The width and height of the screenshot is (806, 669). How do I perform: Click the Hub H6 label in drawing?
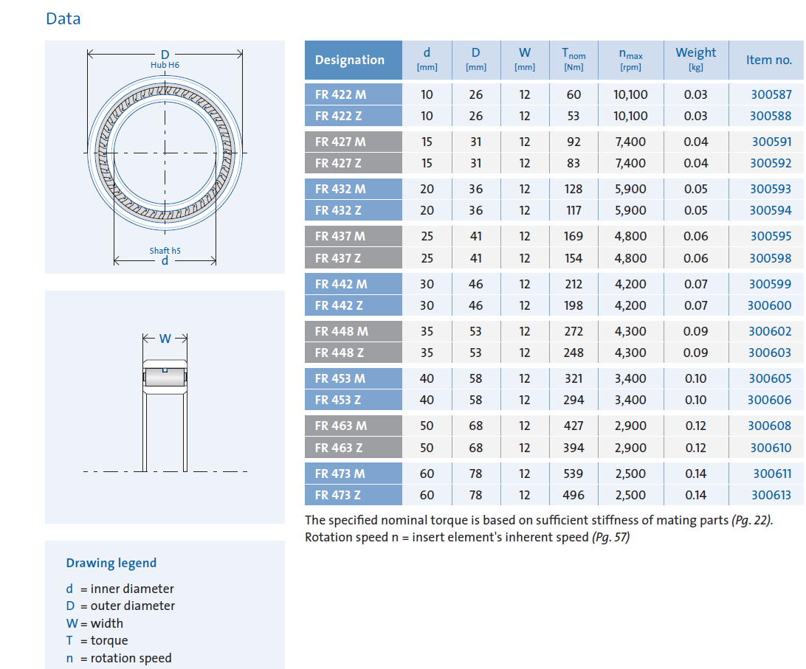click(165, 65)
